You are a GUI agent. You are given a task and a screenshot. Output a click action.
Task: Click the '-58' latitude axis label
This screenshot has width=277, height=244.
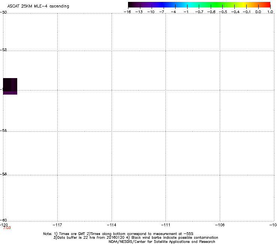tap(3, 174)
